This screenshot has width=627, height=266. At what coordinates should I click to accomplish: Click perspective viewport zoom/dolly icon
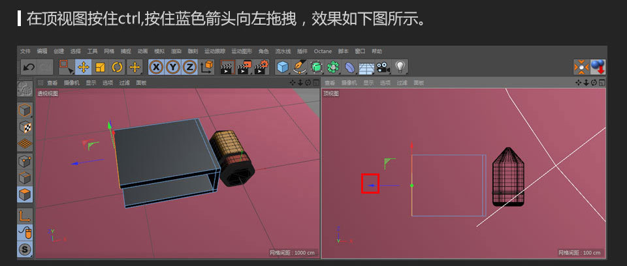(300, 83)
